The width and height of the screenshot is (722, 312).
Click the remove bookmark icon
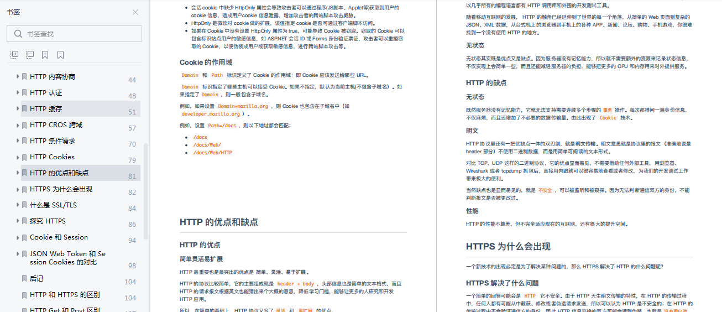click(x=60, y=55)
